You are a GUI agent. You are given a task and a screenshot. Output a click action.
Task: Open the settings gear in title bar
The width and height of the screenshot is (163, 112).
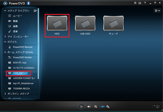(x=135, y=3)
